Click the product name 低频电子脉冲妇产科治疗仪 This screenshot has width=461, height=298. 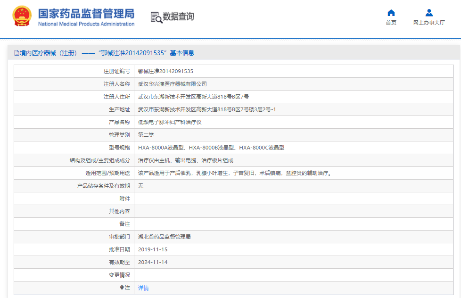point(169,122)
